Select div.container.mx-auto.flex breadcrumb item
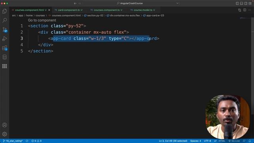 (x=123, y=15)
